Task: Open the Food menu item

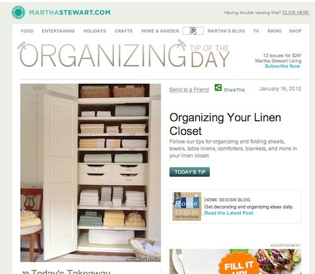Action: (27, 31)
